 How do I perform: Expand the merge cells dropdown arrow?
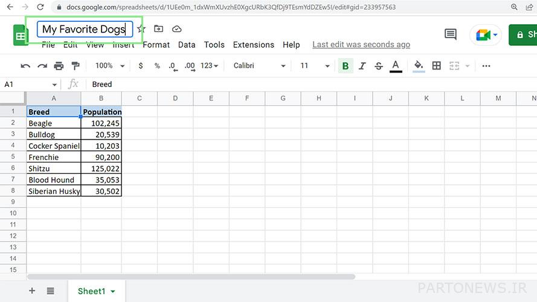[x=467, y=66]
